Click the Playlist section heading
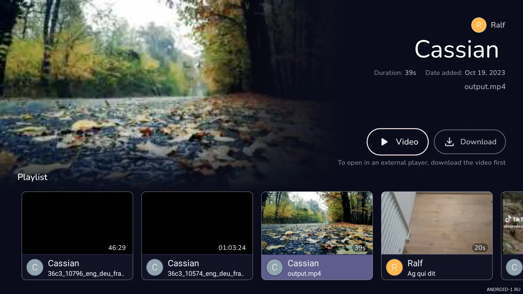The height and width of the screenshot is (294, 523). [x=32, y=177]
